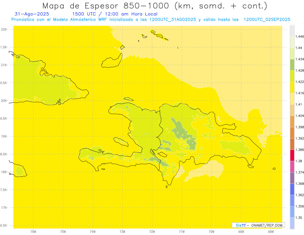Click latitude axis label "19N"

pyautogui.click(x=4, y=136)
